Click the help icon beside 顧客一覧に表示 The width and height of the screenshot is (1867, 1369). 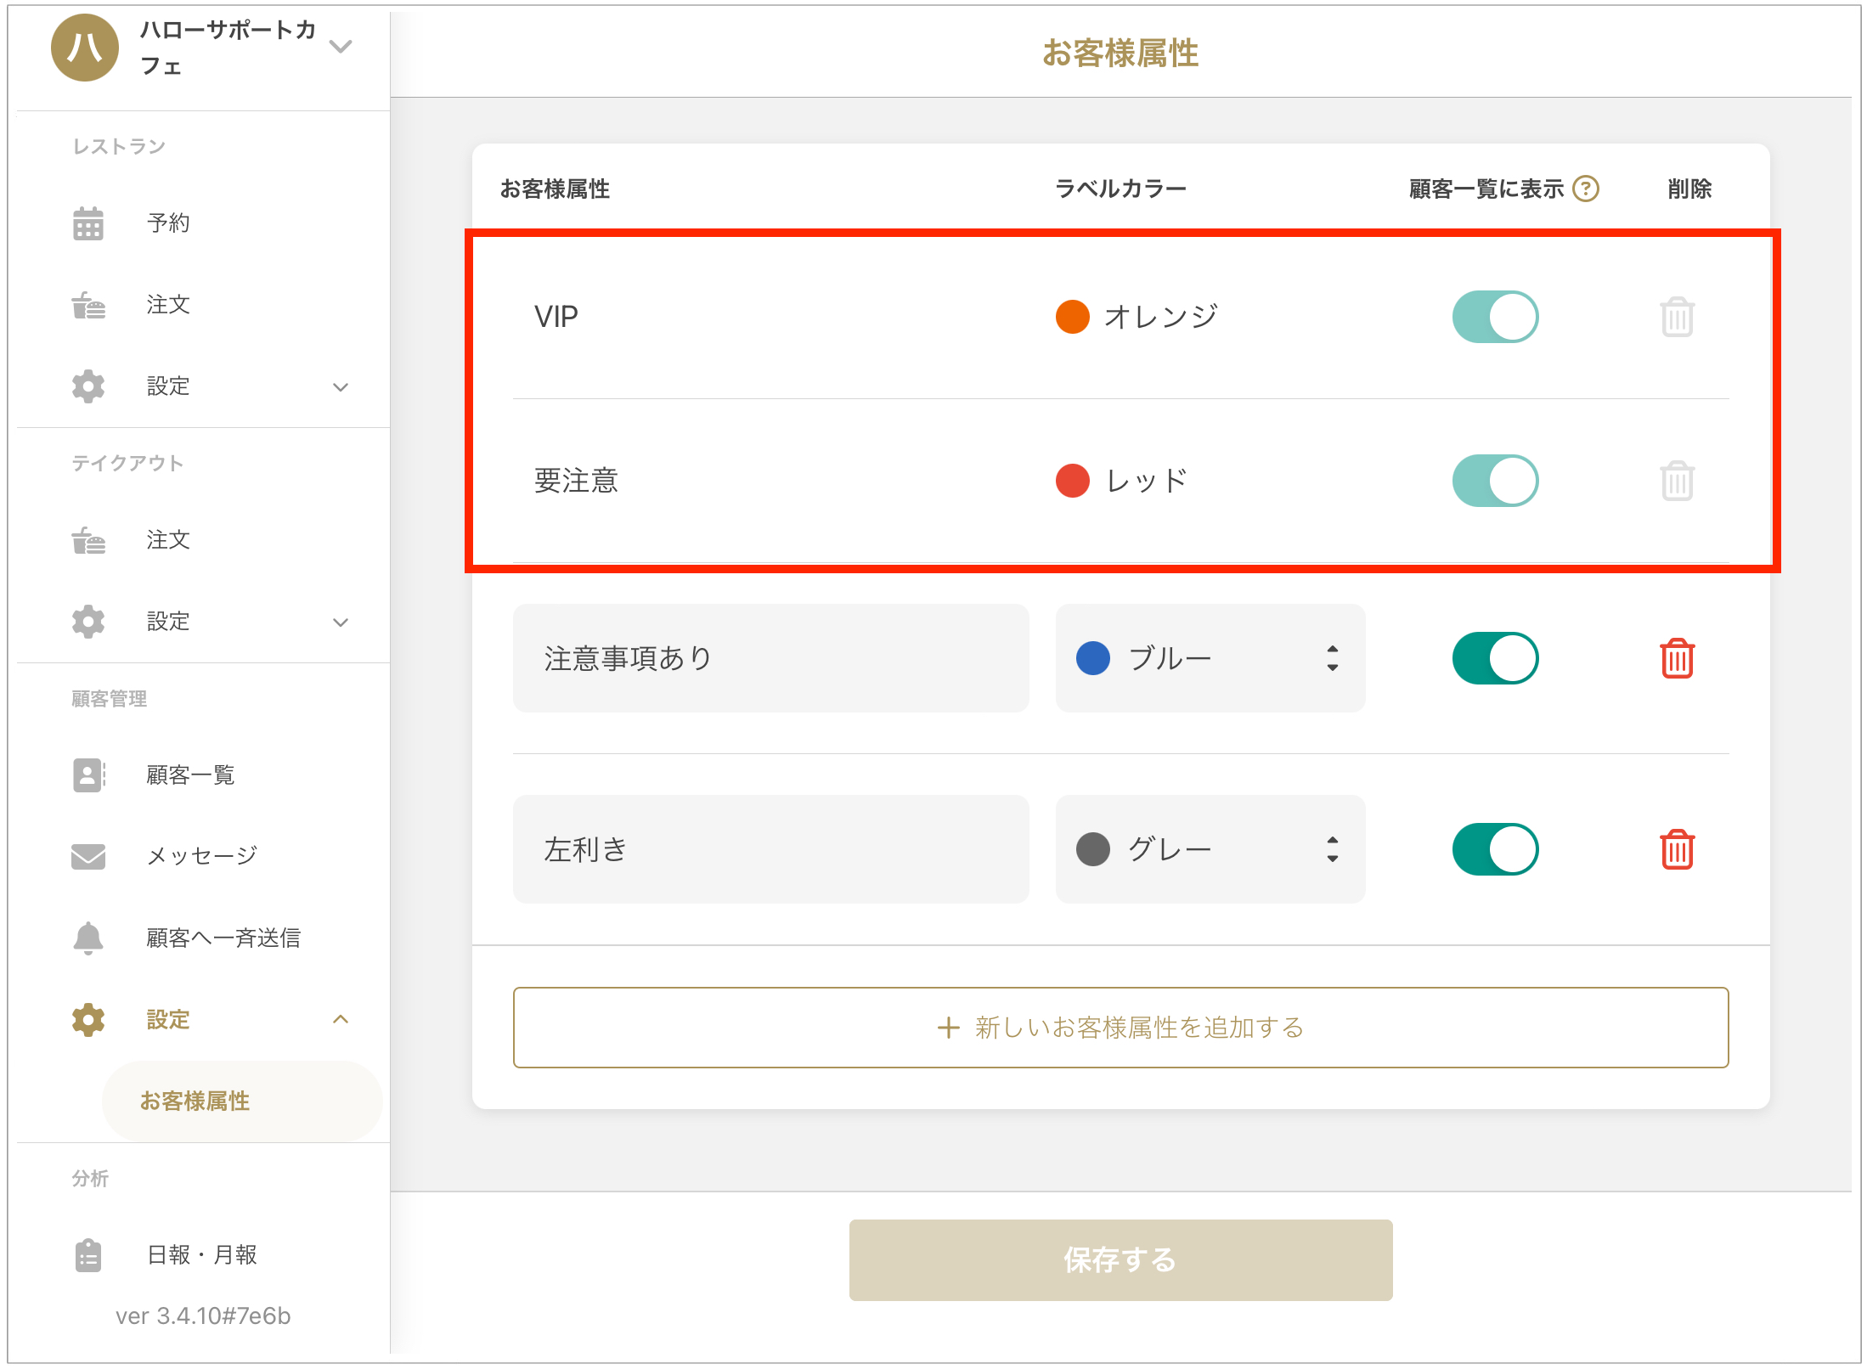click(x=1585, y=189)
